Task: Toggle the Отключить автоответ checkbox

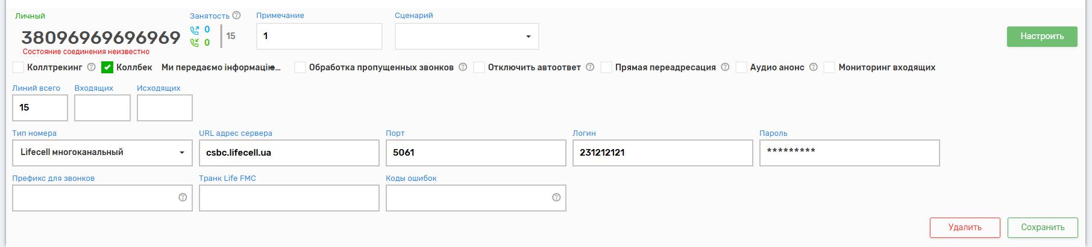Action: pyautogui.click(x=479, y=67)
